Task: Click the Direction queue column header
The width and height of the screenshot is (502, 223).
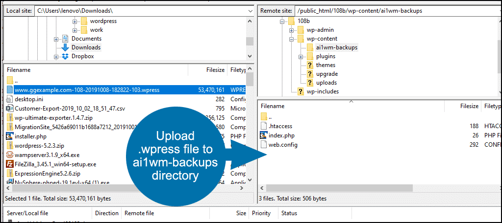Action: click(x=107, y=213)
